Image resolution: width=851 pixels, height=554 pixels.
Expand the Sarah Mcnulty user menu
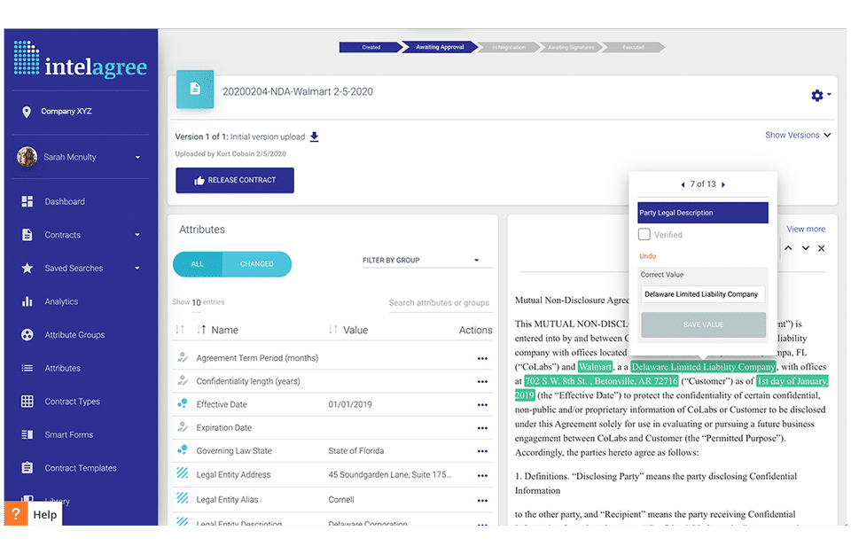point(138,158)
